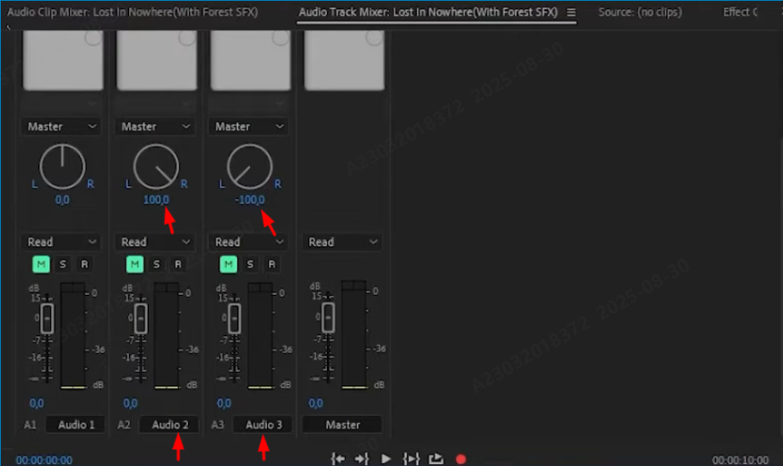Click the Audio 3 track name field
This screenshot has width=783, height=466.
pyautogui.click(x=263, y=425)
